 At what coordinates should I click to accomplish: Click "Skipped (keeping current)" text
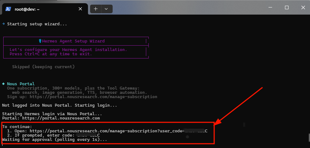coord(43,67)
